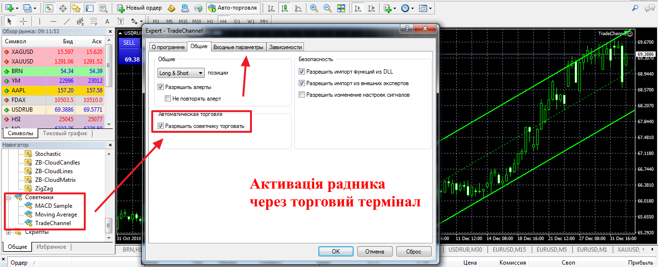The image size is (658, 267).
Task: Switch to Избранное tab in Navigator
Action: (51, 247)
